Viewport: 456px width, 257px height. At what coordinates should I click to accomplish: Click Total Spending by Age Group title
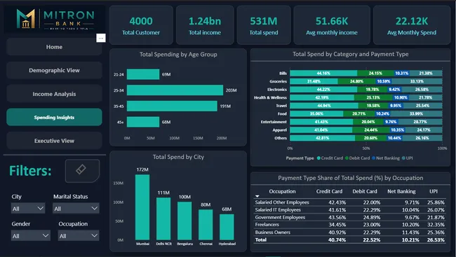coord(178,55)
